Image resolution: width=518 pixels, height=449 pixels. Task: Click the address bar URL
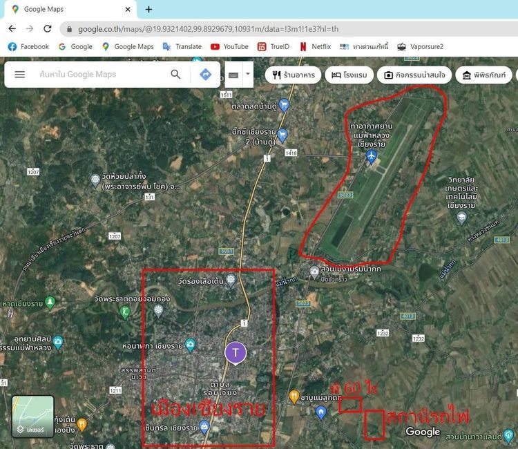click(208, 29)
